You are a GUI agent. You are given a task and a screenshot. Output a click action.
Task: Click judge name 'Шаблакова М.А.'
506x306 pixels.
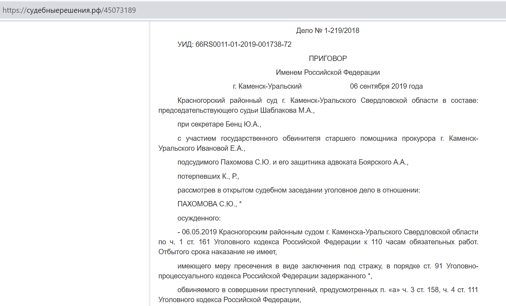[287, 110]
